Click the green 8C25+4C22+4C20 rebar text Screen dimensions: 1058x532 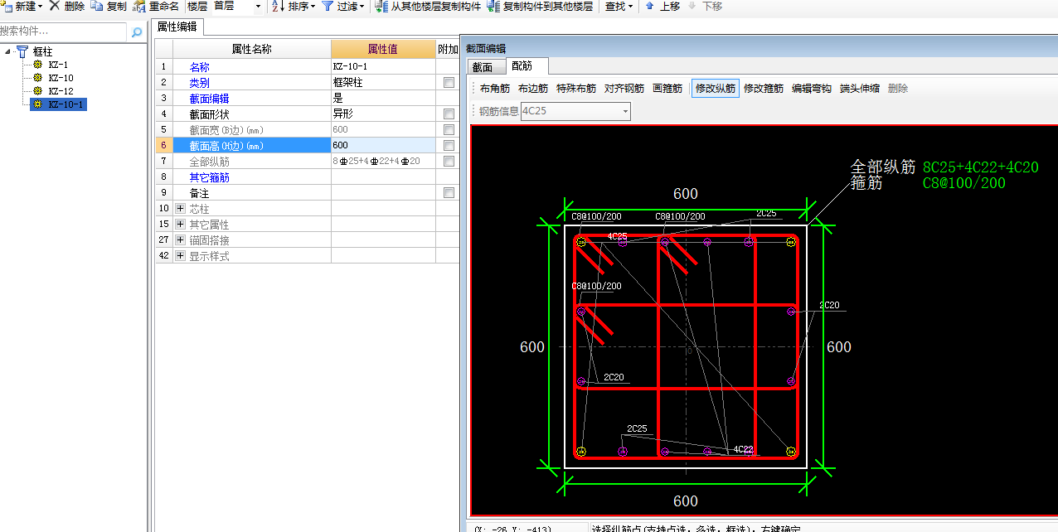pyautogui.click(x=981, y=167)
